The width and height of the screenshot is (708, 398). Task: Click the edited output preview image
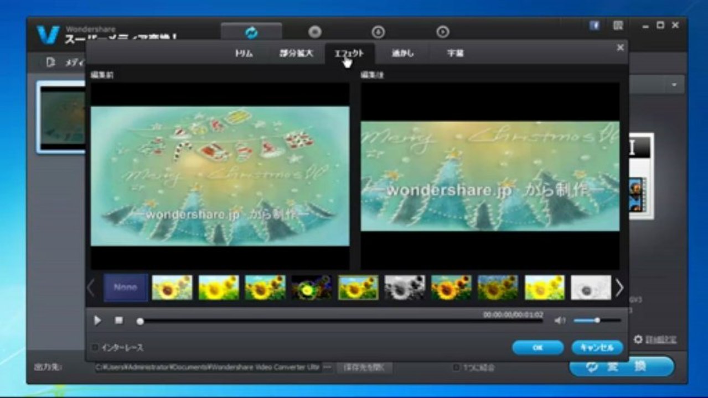pos(490,176)
